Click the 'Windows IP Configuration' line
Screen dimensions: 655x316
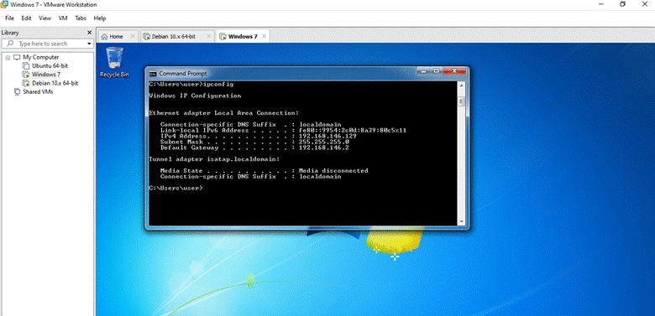click(195, 96)
